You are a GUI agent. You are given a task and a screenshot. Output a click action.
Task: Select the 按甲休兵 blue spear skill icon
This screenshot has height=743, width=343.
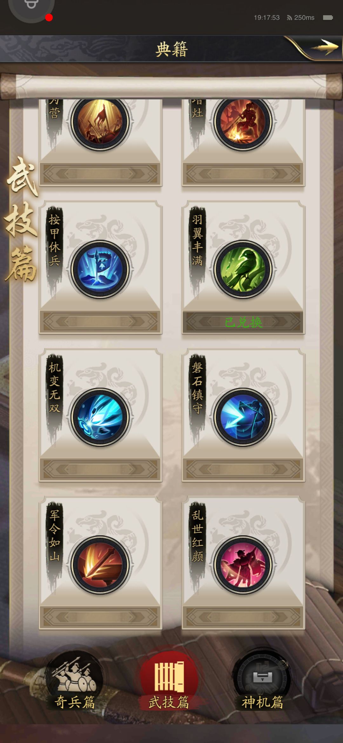(100, 269)
